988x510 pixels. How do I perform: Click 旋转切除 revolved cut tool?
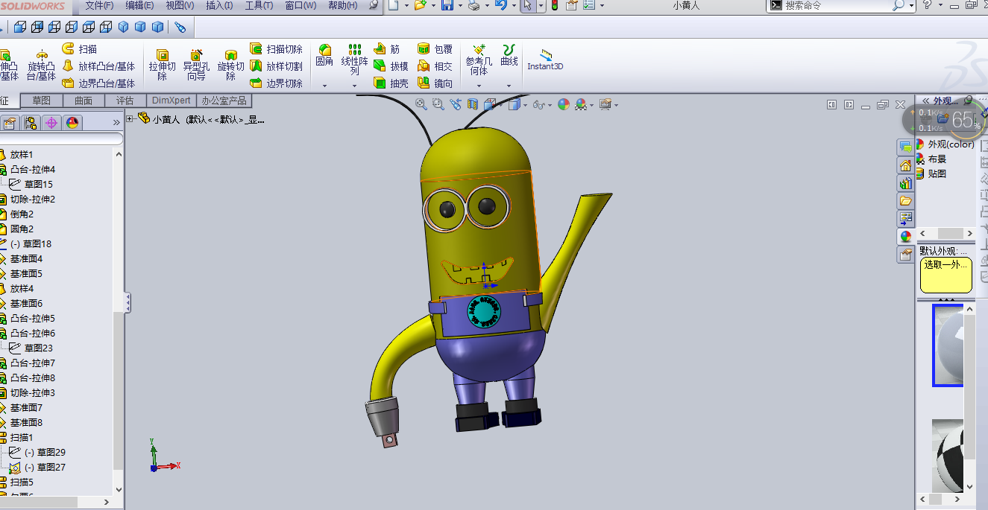coord(231,64)
